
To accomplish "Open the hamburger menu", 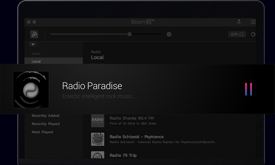I will (253, 22).
